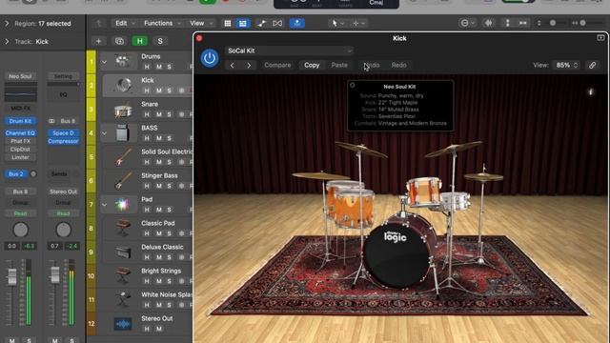This screenshot has width=610, height=343.
Task: Collapse the BASS track stack
Action: [104, 133]
